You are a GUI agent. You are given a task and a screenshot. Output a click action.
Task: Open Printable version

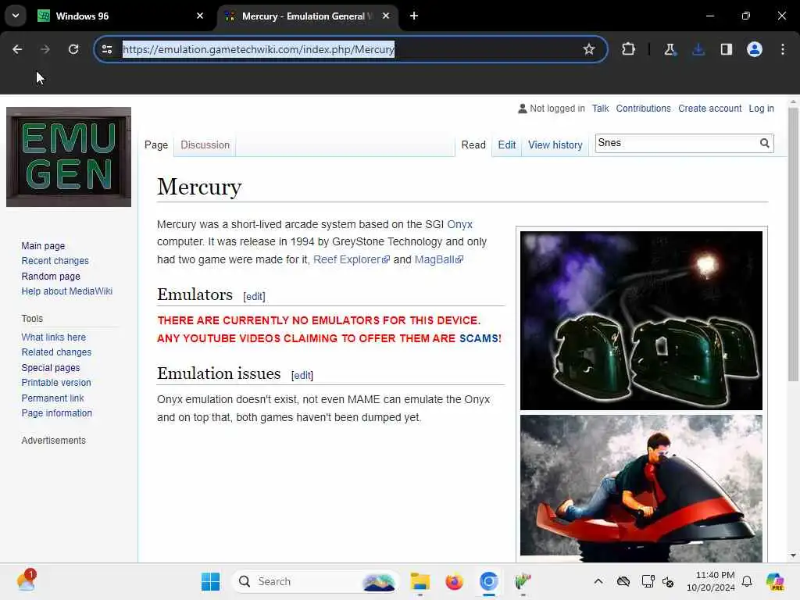[56, 383]
